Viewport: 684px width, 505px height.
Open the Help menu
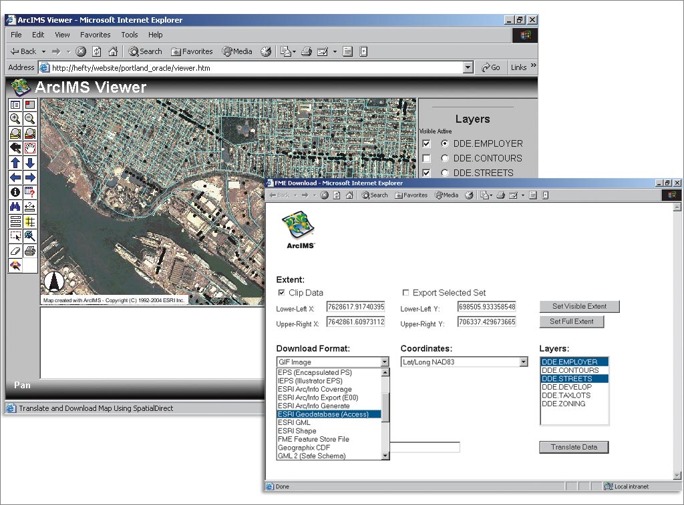click(155, 35)
